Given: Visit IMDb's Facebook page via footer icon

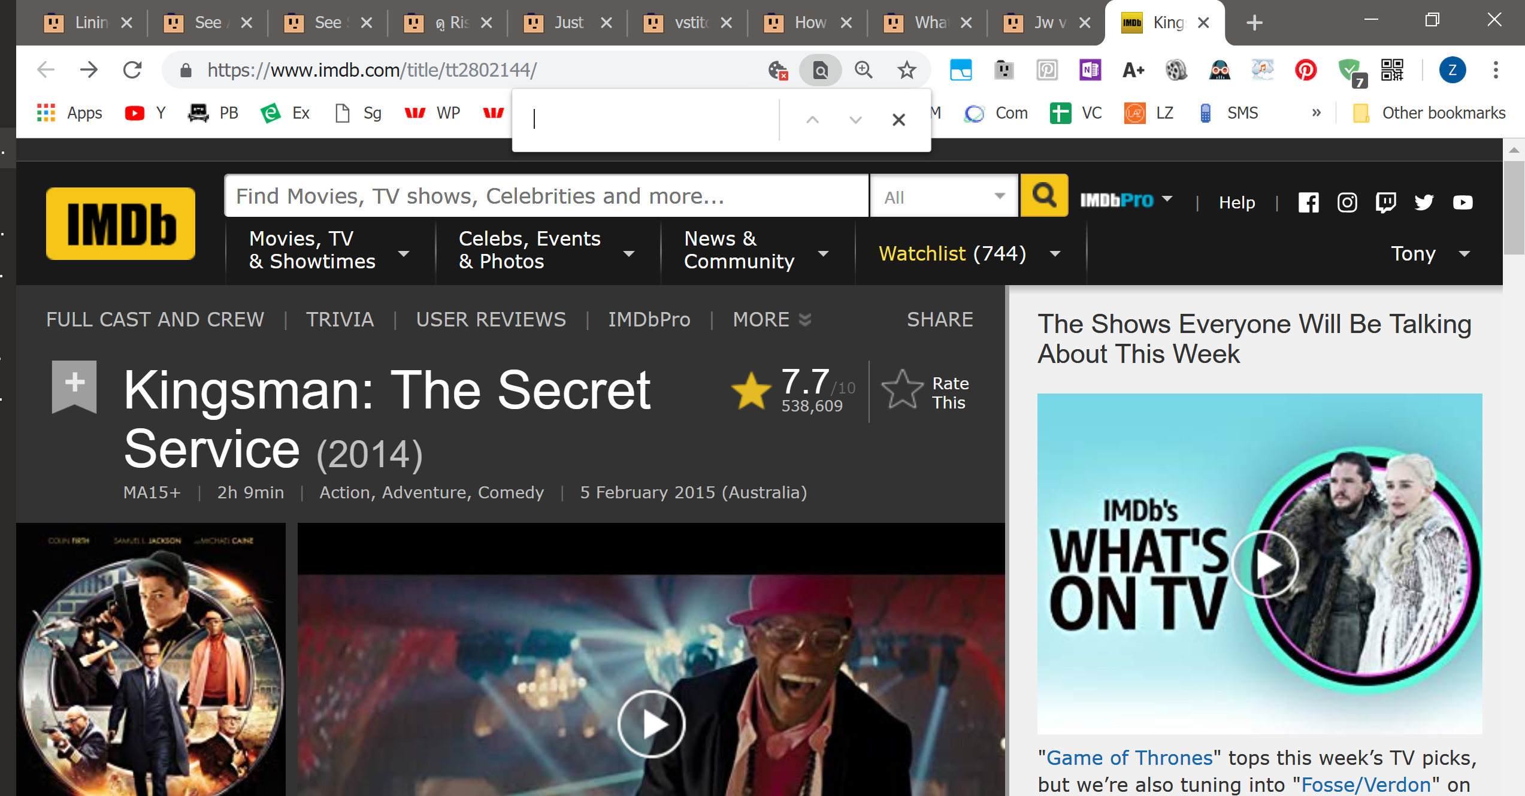Looking at the screenshot, I should (1308, 202).
